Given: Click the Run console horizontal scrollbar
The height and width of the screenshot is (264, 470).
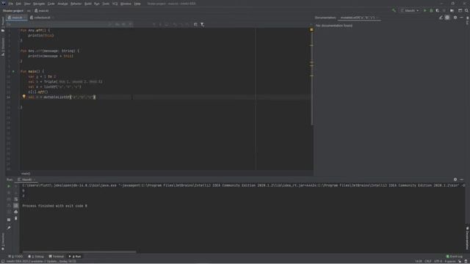Looking at the screenshot, I should (79, 252).
